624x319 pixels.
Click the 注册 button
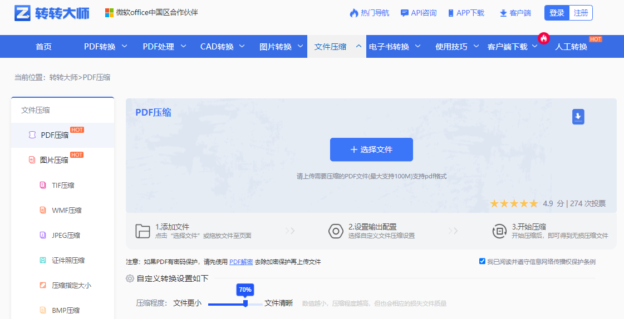coord(581,13)
